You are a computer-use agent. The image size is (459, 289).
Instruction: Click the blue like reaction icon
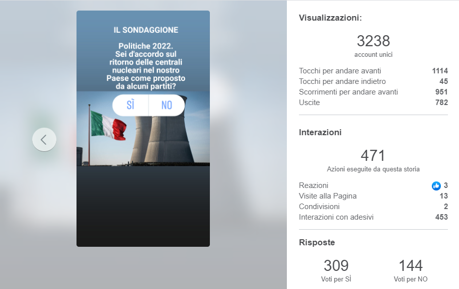point(436,185)
